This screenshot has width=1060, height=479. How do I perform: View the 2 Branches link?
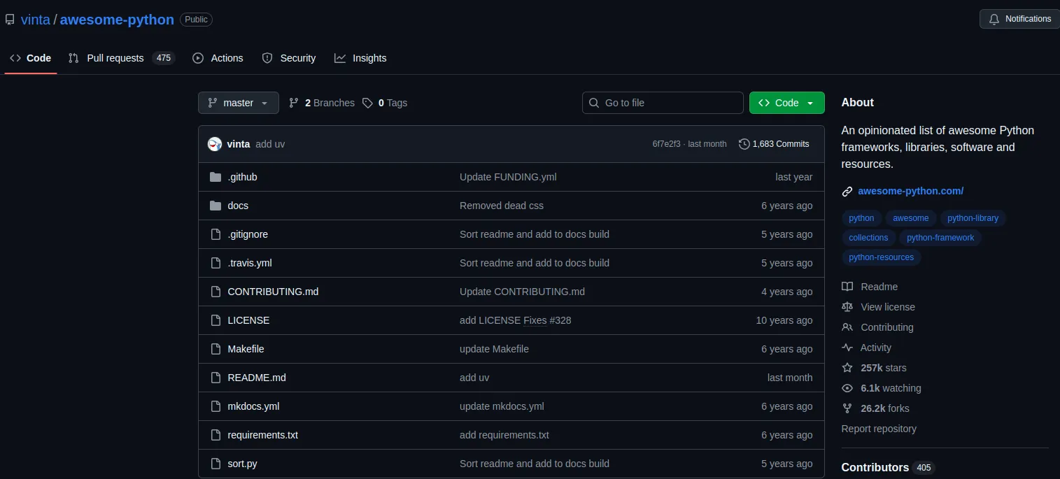[322, 103]
